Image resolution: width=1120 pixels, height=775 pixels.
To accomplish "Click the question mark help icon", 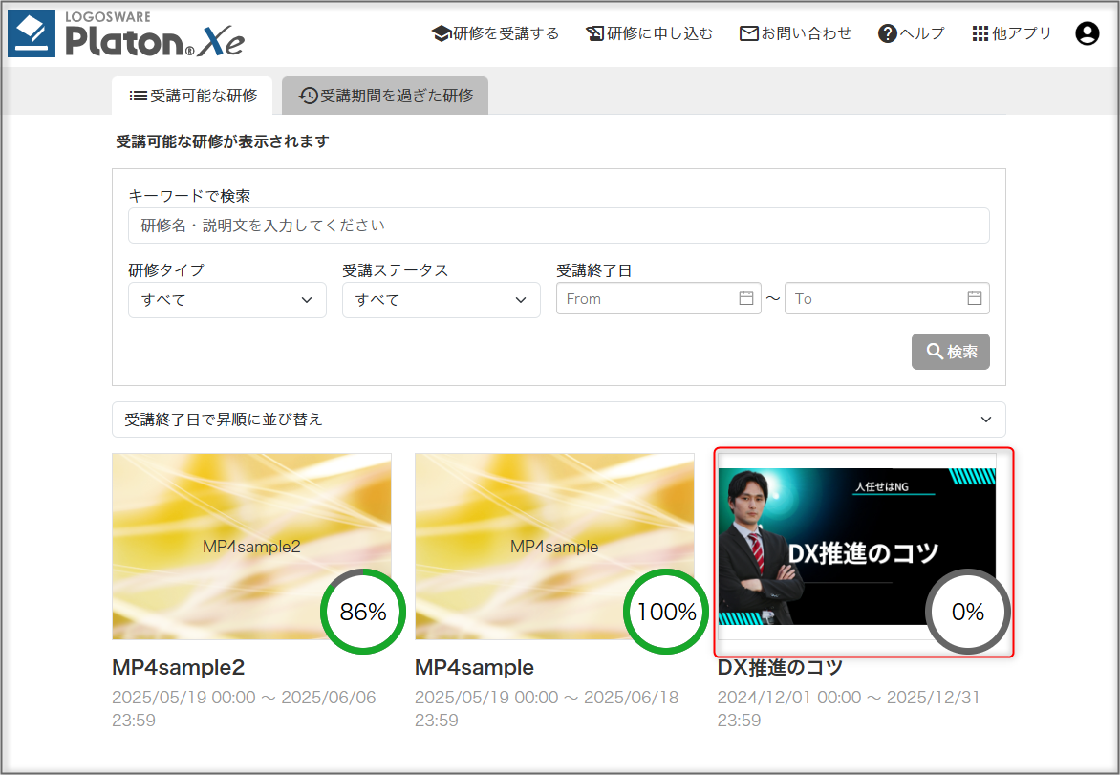I will (887, 33).
